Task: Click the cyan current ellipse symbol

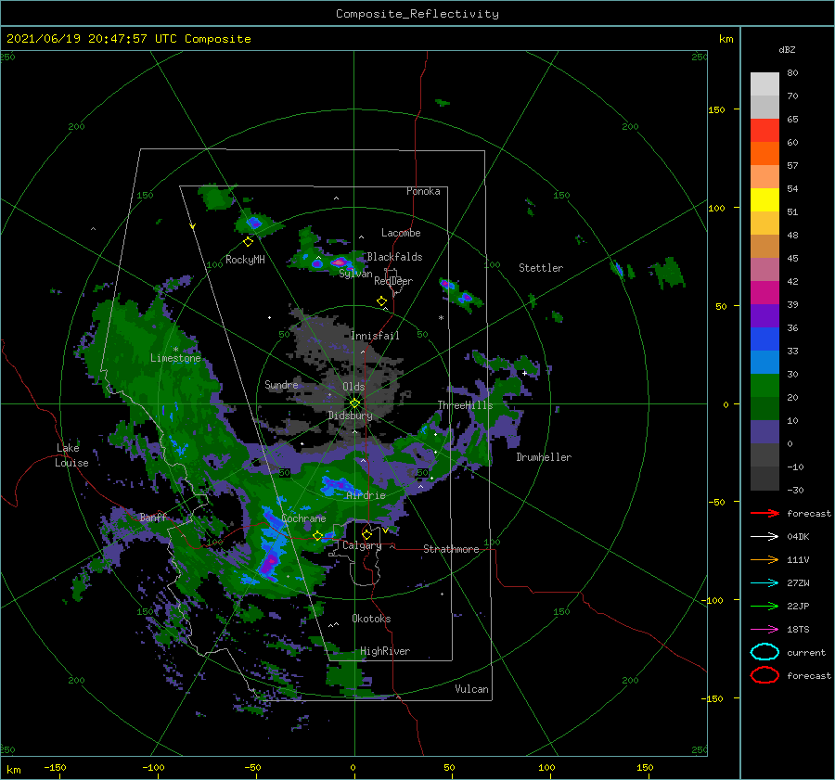Action: [x=764, y=652]
